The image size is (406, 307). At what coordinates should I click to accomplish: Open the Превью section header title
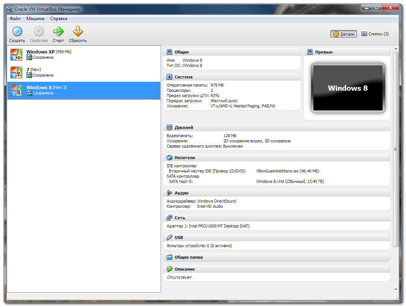pos(324,52)
